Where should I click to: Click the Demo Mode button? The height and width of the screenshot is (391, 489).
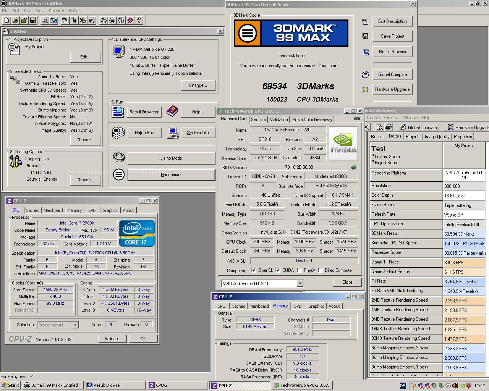tap(171, 158)
